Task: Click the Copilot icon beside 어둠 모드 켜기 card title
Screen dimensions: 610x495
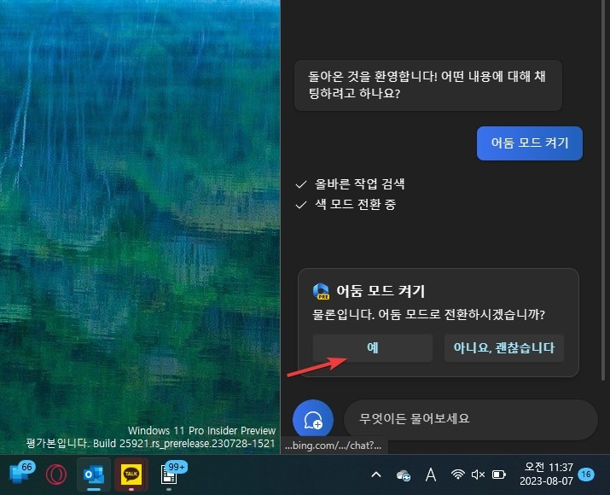Action: (x=322, y=291)
